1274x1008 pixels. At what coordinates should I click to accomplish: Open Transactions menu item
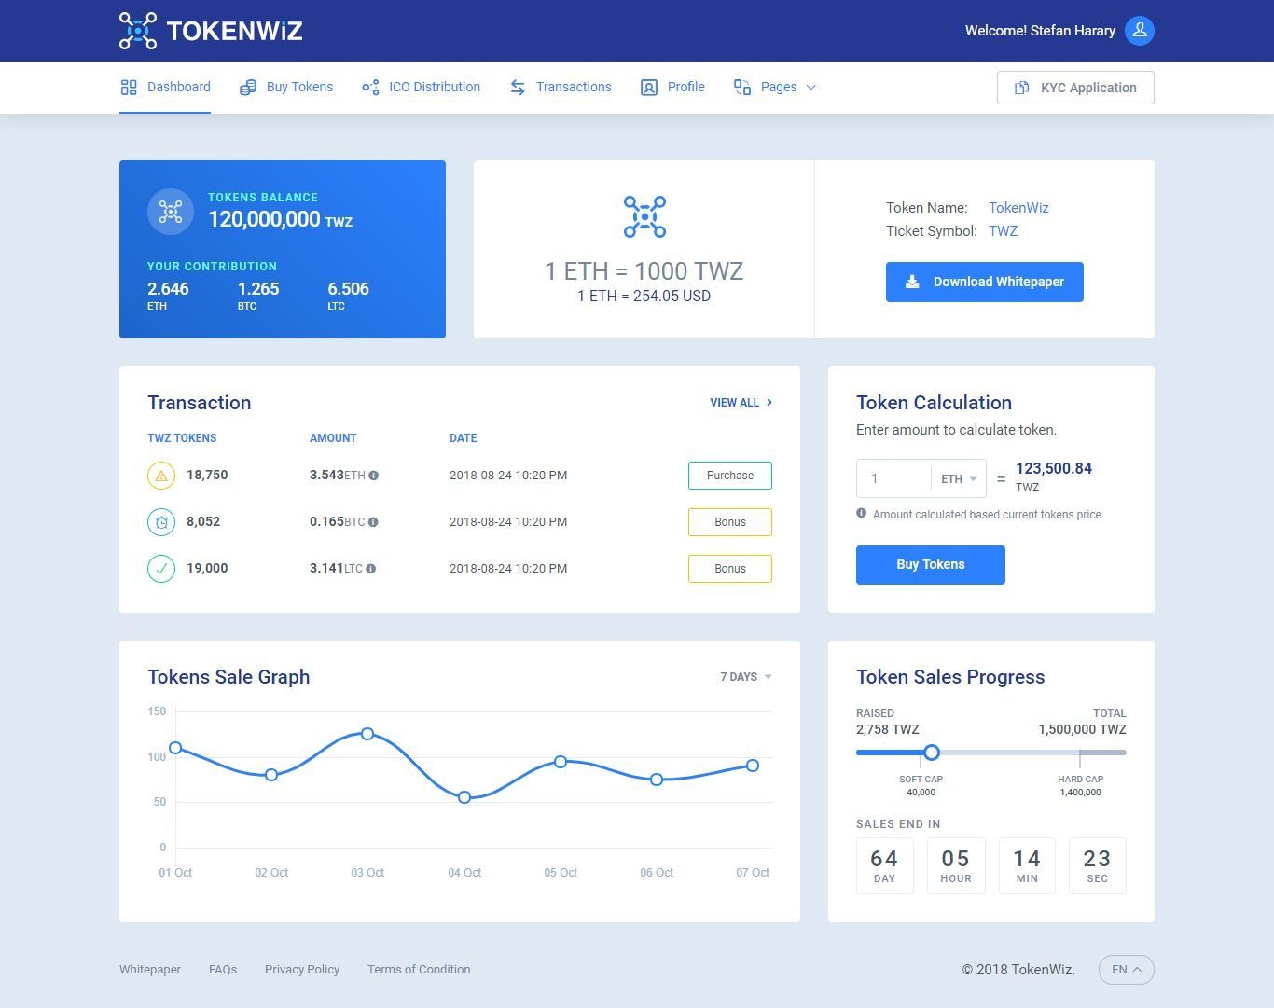tap(561, 87)
